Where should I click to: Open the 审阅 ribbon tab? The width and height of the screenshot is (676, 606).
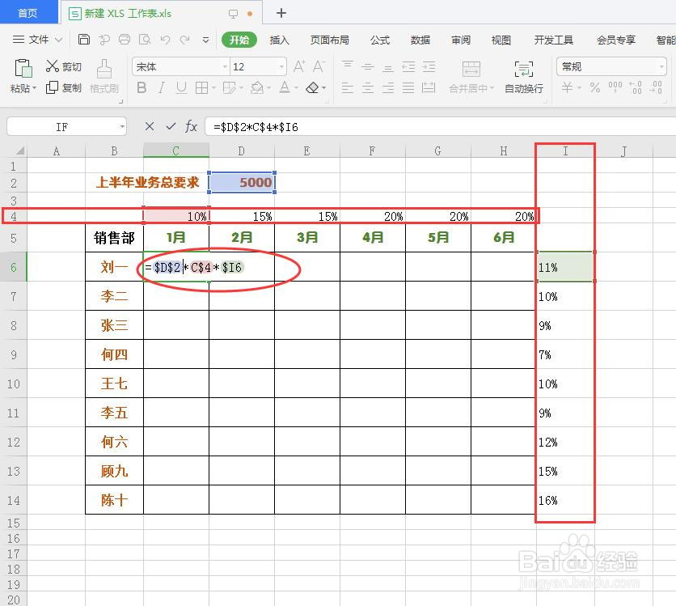tap(460, 40)
